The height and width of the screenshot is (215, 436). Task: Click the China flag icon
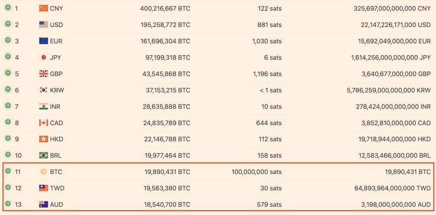coord(44,8)
